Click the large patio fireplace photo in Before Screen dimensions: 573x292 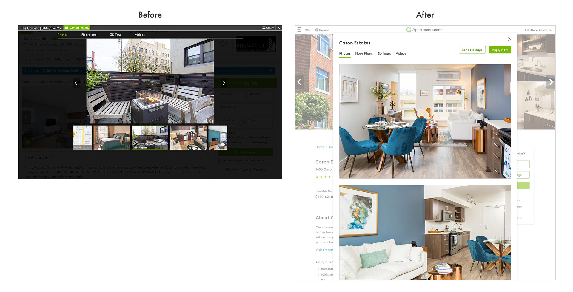click(150, 81)
